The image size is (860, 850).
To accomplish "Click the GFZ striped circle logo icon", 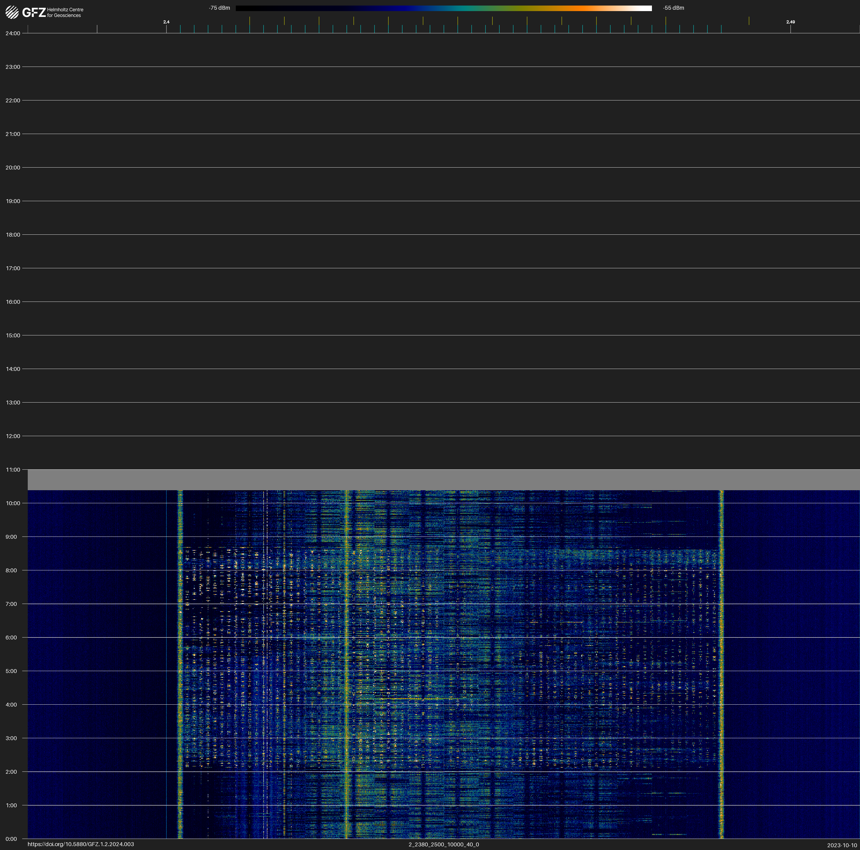I will 12,12.
